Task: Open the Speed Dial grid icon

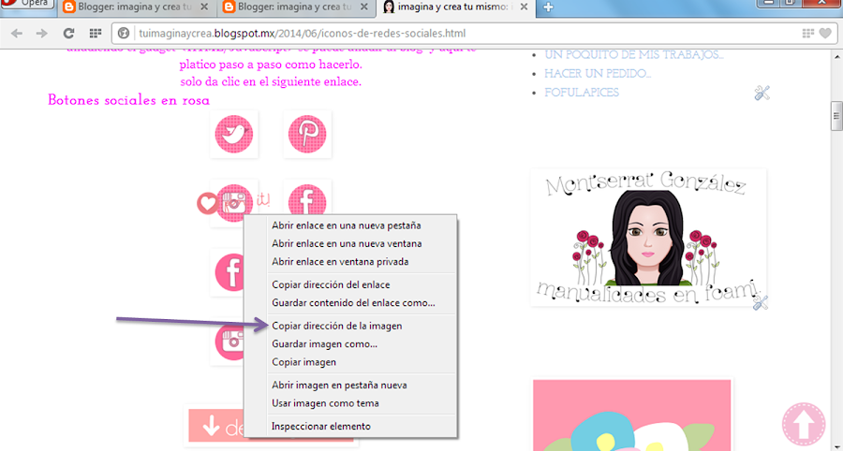Action: click(96, 34)
